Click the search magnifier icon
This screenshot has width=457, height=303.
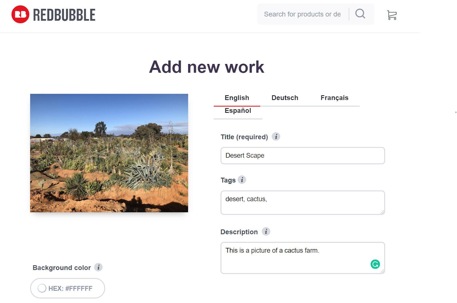click(x=360, y=14)
